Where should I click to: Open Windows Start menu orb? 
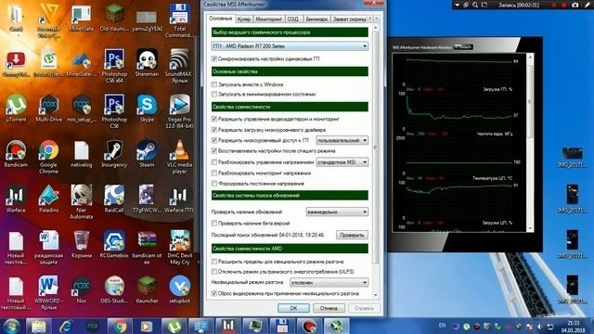pyautogui.click(x=12, y=326)
